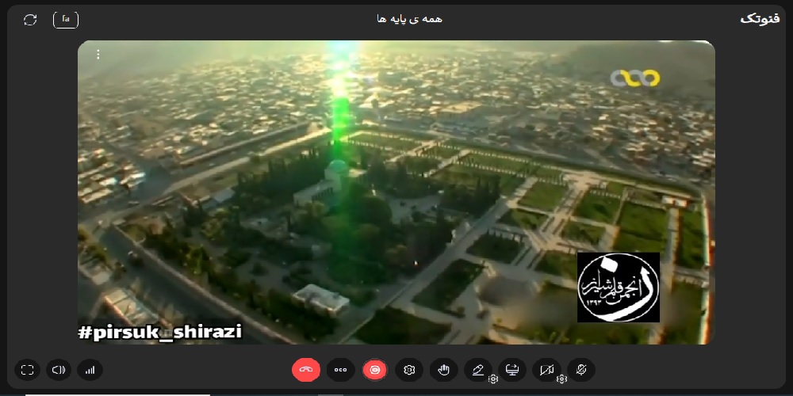Toggle the speaker volume button
793x396 pixels.
pyautogui.click(x=59, y=370)
